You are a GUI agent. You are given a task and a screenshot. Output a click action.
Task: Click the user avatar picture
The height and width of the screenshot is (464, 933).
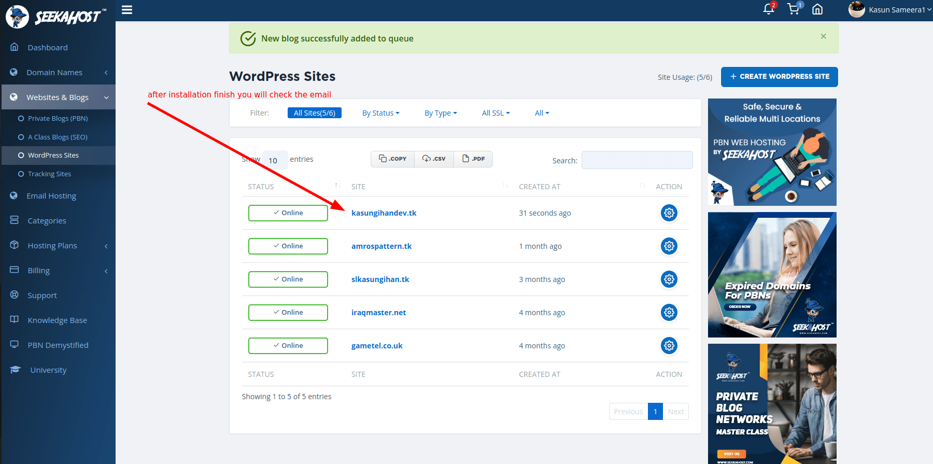pos(856,9)
